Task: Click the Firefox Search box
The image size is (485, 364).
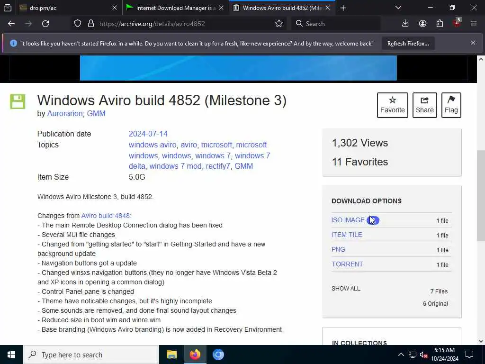Action: tap(336, 24)
